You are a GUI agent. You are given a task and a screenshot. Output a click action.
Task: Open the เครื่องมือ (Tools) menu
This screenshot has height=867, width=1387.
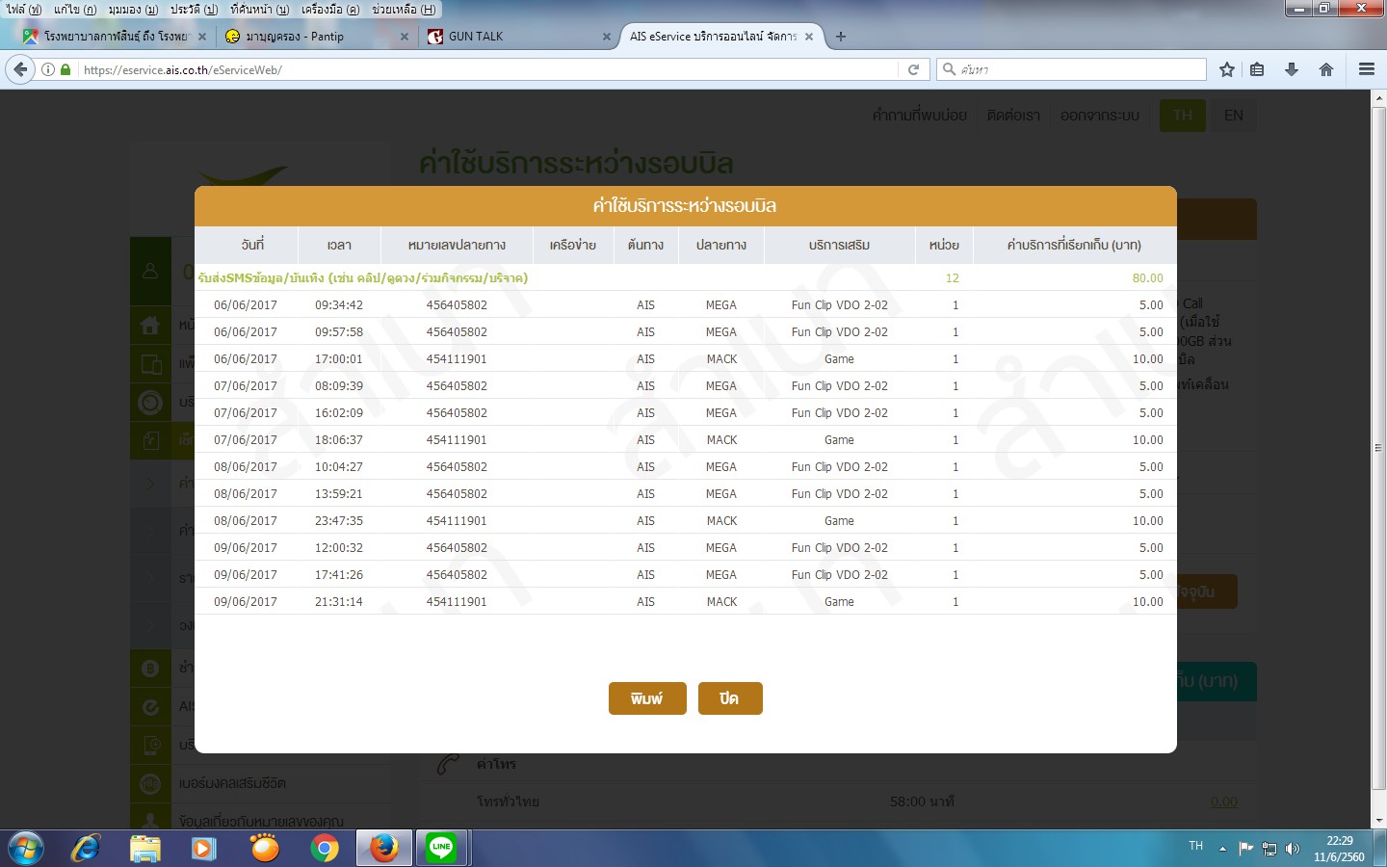coord(330,9)
